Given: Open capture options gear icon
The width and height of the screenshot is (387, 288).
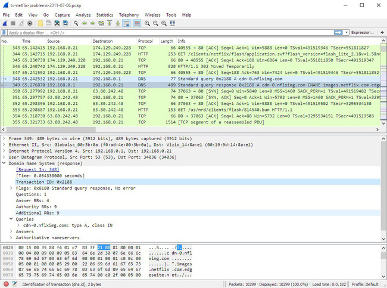Looking at the screenshot, I should (x=30, y=23).
